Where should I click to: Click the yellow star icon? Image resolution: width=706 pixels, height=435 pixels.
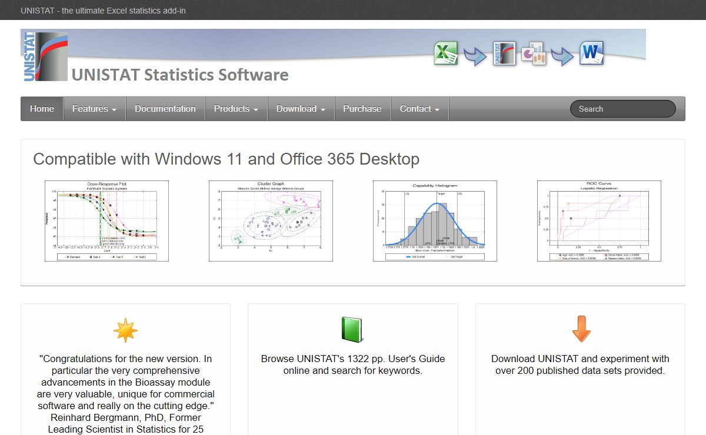(125, 330)
